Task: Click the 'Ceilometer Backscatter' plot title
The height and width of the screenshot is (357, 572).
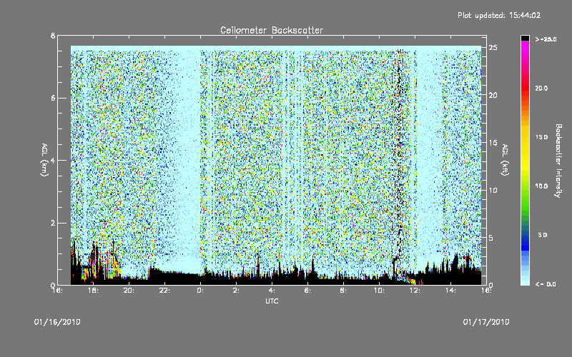Action: pyautogui.click(x=272, y=30)
